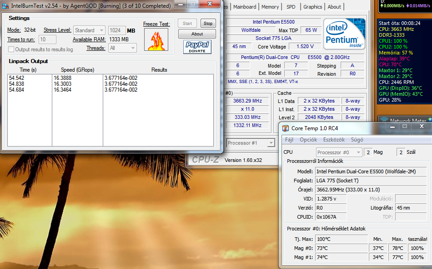Click the 1024 MB memory size field
Screen dimensions: 432x269
pos(117,30)
